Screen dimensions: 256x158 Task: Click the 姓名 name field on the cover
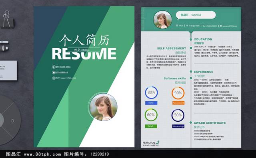pos(84,50)
